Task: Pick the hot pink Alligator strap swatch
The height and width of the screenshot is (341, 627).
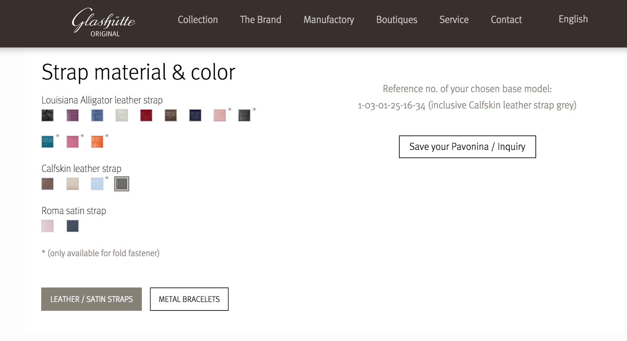Action: point(72,141)
